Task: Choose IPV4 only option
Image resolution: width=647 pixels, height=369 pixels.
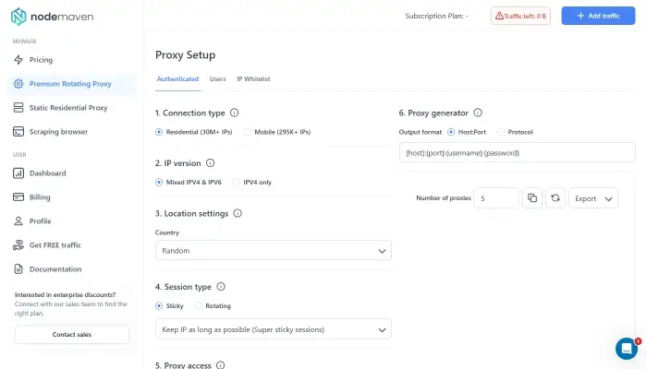Action: 236,182
